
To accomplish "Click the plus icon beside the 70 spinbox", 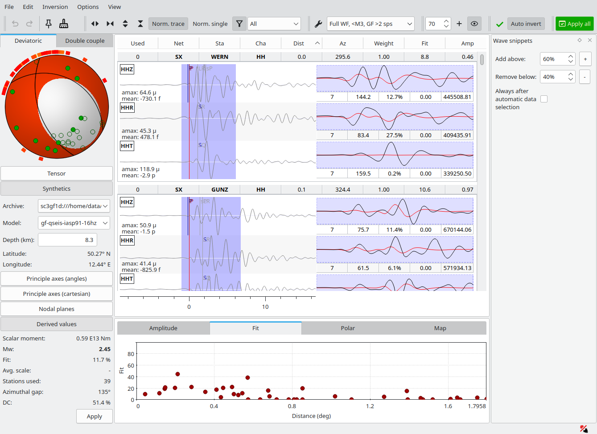I will 459,24.
